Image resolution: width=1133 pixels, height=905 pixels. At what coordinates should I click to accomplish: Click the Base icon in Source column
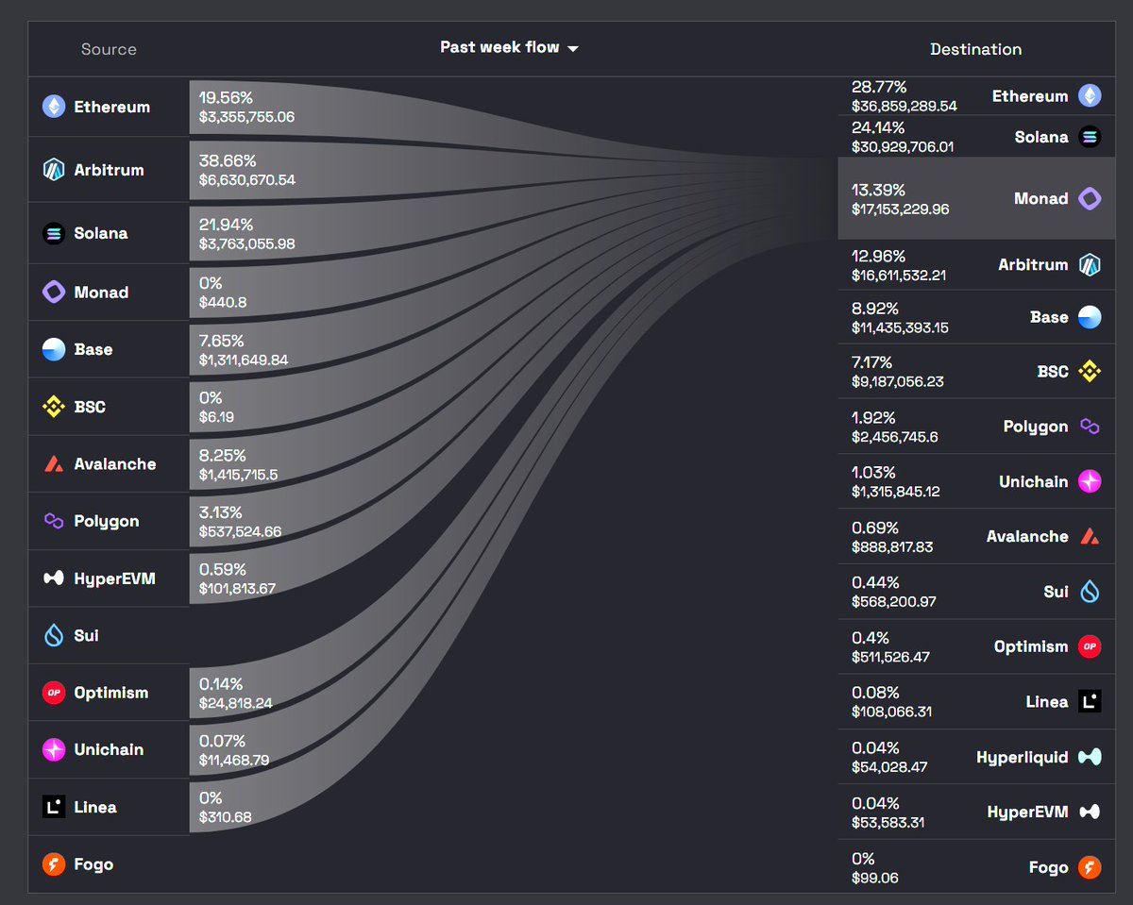[x=54, y=349]
